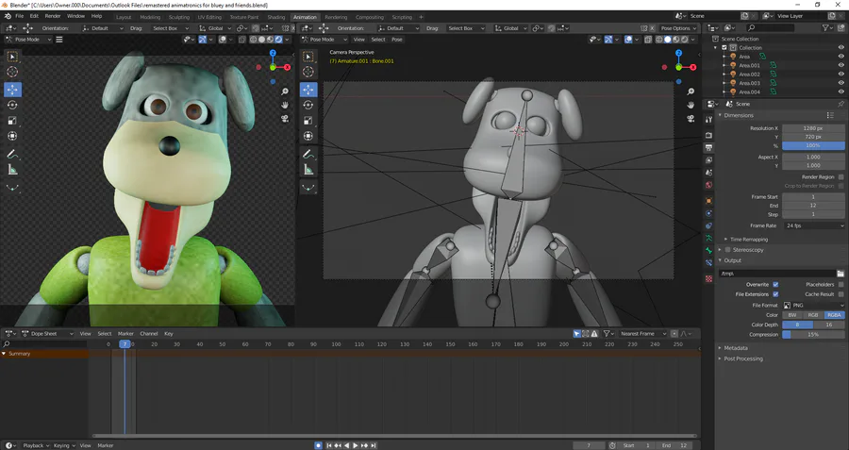Select the Breakdowner tool in left viewport
The height and width of the screenshot is (450, 849).
click(x=12, y=188)
